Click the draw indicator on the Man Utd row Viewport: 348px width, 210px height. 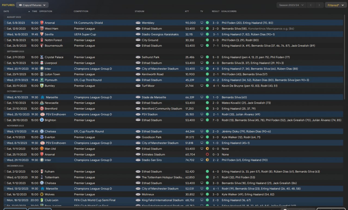click(207, 149)
